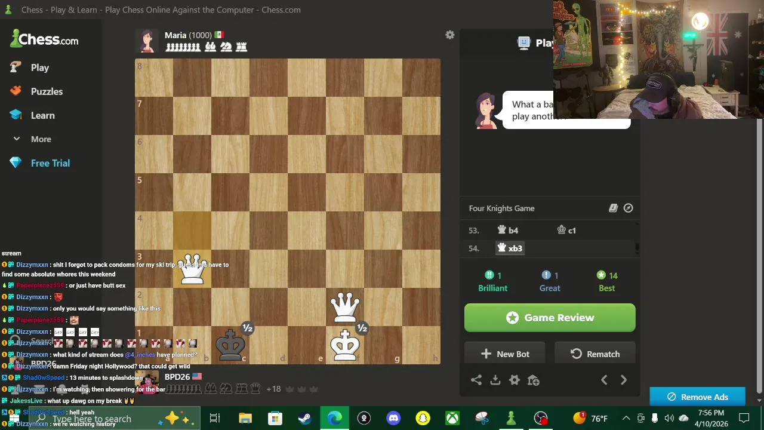Open Steam from the taskbar
This screenshot has height=430, width=764.
point(304,418)
